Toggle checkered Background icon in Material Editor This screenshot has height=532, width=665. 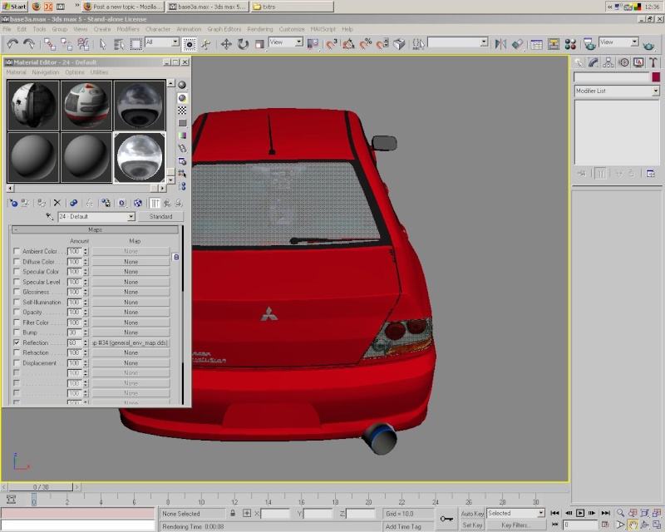[x=182, y=111]
